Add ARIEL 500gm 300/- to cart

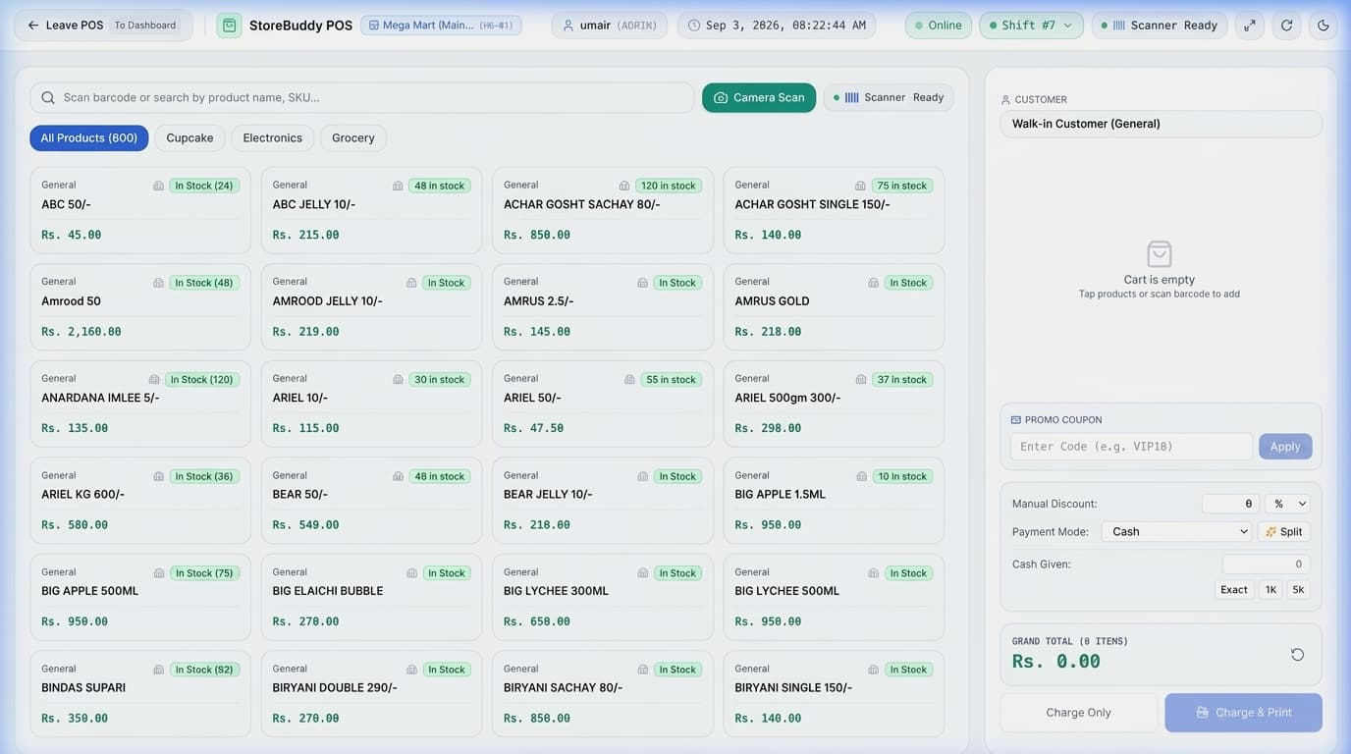point(834,404)
